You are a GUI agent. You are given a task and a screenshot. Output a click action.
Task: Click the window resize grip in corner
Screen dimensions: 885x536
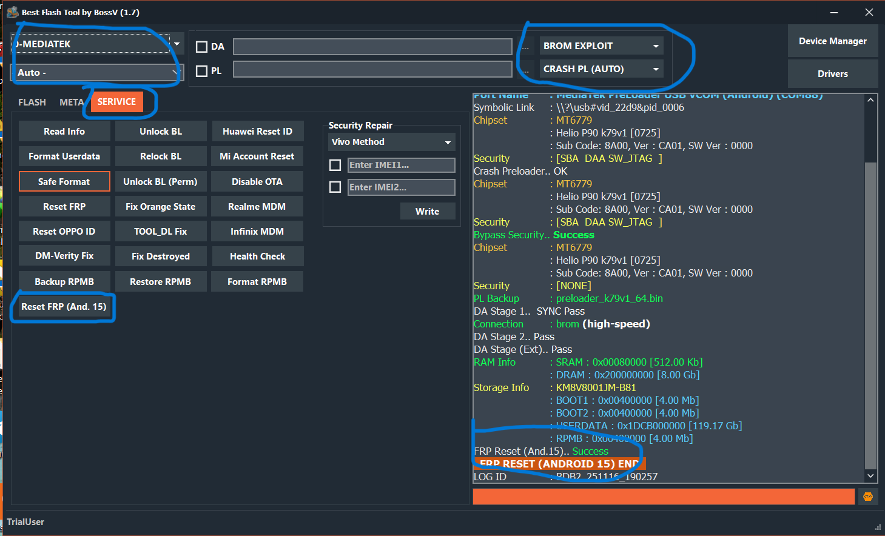877,527
